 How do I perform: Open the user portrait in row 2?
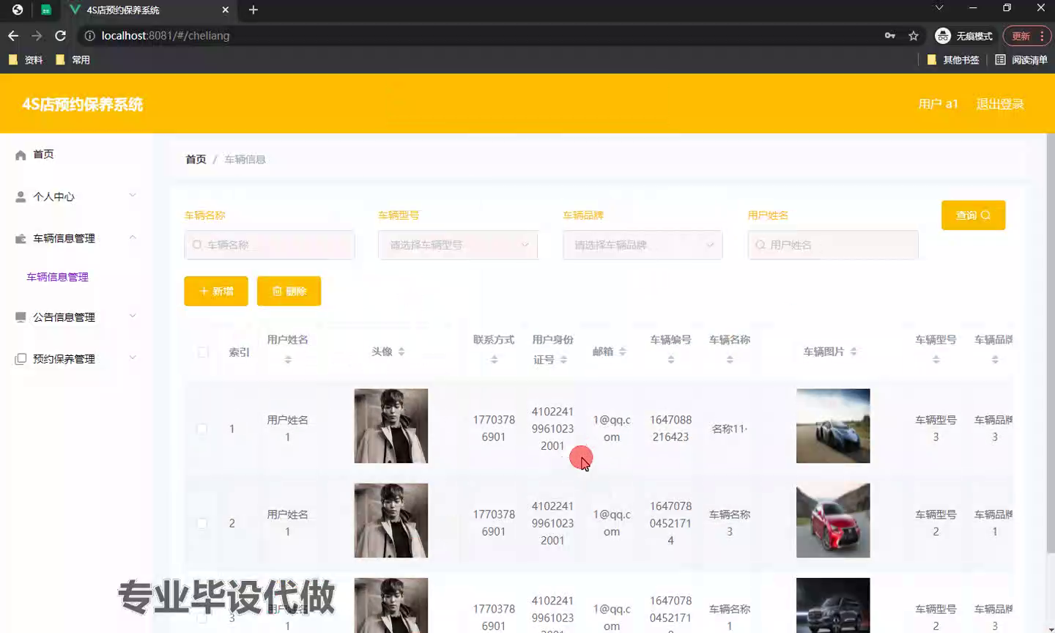coord(391,520)
